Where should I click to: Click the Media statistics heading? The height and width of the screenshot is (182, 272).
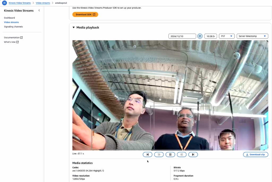(82, 163)
